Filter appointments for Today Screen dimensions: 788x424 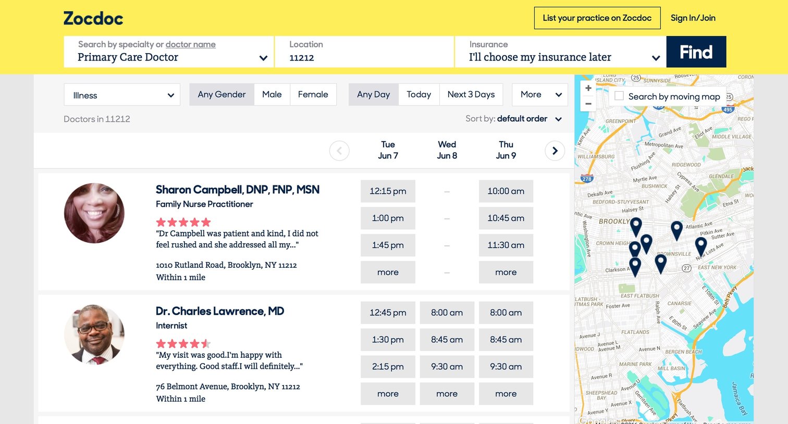[419, 94]
